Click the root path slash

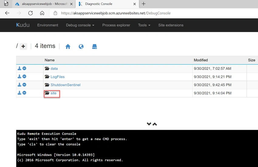click(17, 46)
